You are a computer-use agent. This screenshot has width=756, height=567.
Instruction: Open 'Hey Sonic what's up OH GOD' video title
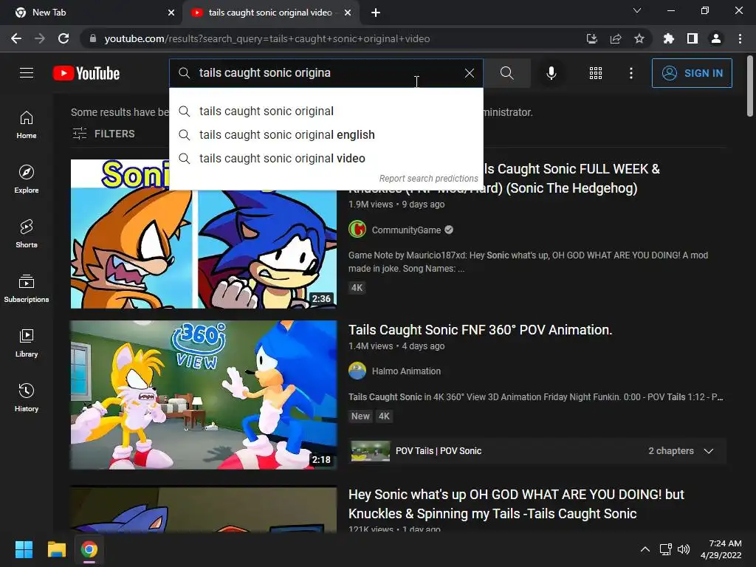click(x=516, y=504)
